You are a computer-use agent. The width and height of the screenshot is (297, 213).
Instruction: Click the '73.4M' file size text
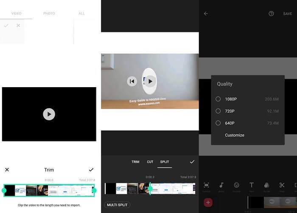coord(273,123)
